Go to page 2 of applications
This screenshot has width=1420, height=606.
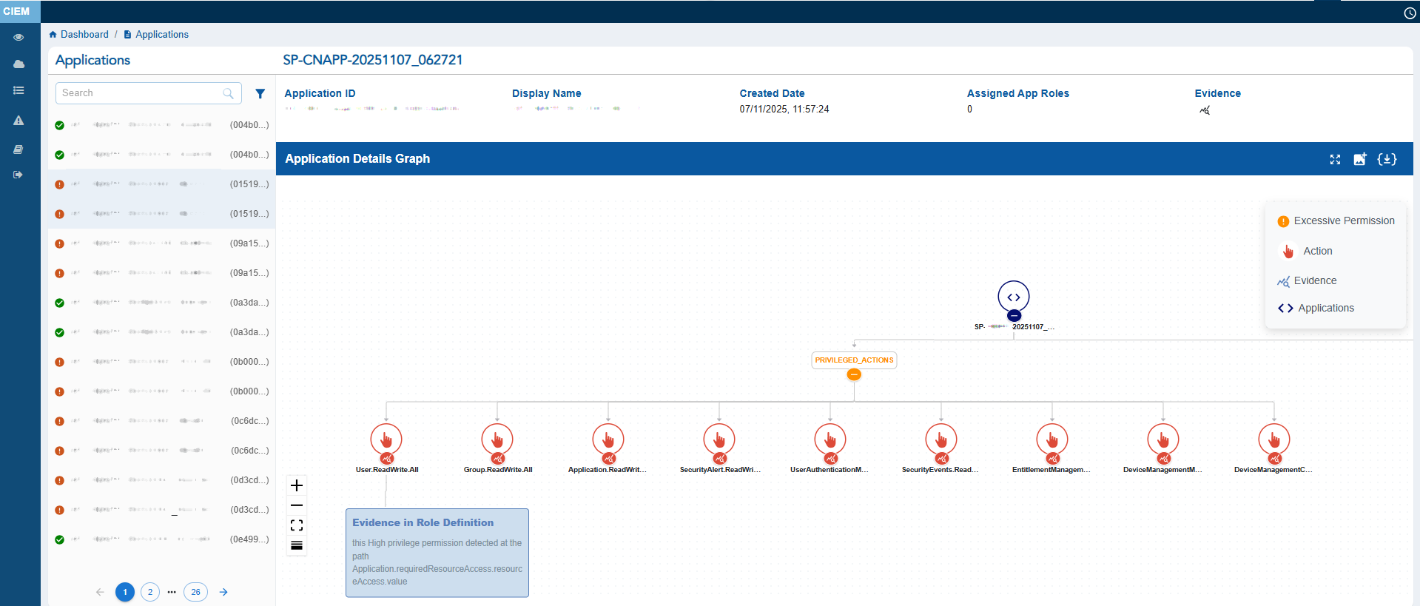(150, 592)
